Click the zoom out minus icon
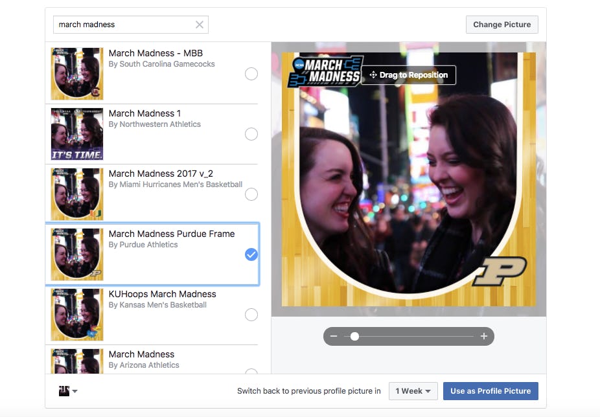This screenshot has width=600, height=417. 334,336
